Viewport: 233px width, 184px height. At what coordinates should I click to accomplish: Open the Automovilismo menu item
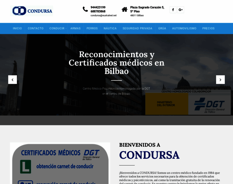(x=184, y=29)
